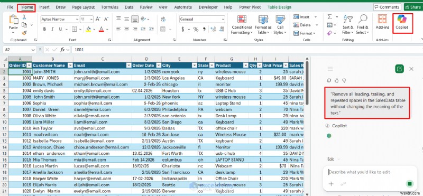Click the Increase Decimal icon

(x=213, y=29)
